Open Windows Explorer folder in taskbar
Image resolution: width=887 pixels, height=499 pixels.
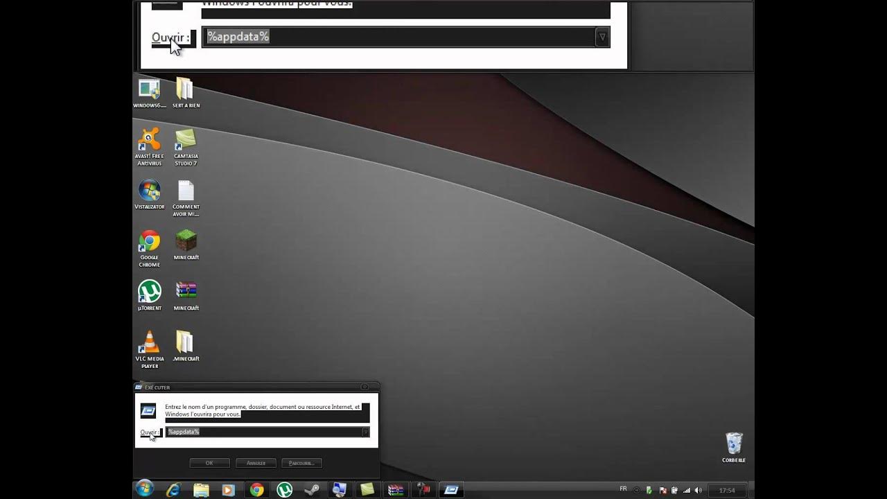pos(201,489)
